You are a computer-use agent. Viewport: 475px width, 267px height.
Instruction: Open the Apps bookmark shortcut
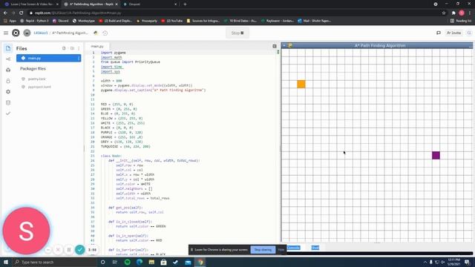click(x=10, y=21)
